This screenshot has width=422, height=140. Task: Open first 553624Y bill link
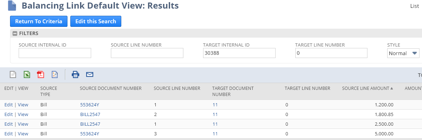click(x=90, y=105)
